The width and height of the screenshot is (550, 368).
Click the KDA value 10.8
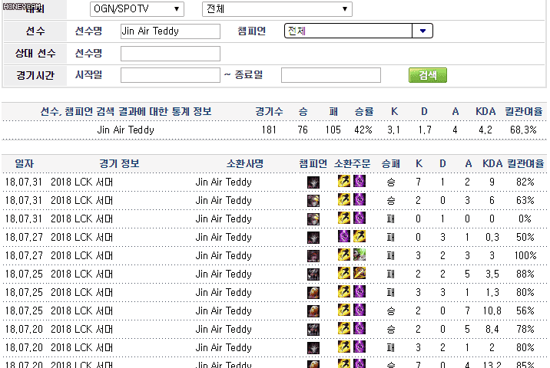click(x=492, y=311)
